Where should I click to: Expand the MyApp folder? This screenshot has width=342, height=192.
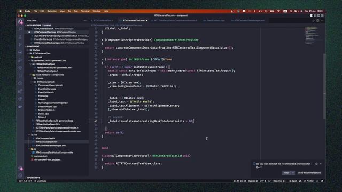(x=36, y=50)
